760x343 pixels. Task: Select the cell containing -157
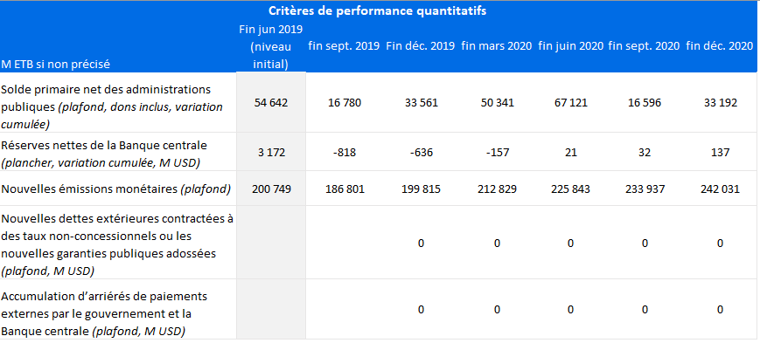click(497, 153)
